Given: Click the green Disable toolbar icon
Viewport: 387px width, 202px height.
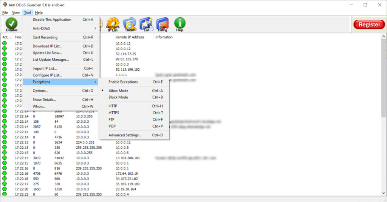Looking at the screenshot, I should click(x=11, y=24).
